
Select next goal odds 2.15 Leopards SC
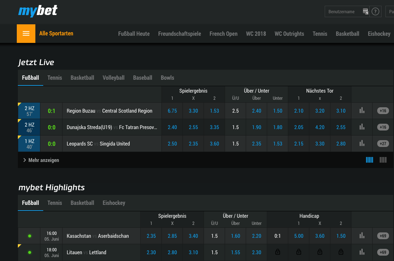(299, 144)
